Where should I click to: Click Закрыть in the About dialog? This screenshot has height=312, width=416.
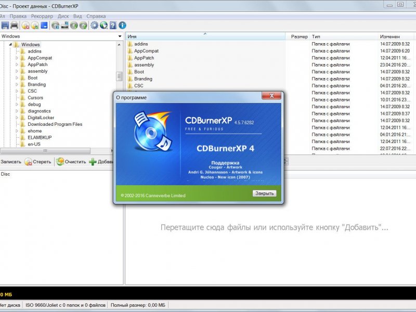[x=264, y=193]
